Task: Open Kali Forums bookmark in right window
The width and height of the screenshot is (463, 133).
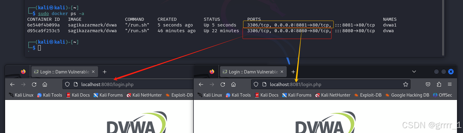Action: 297,95
